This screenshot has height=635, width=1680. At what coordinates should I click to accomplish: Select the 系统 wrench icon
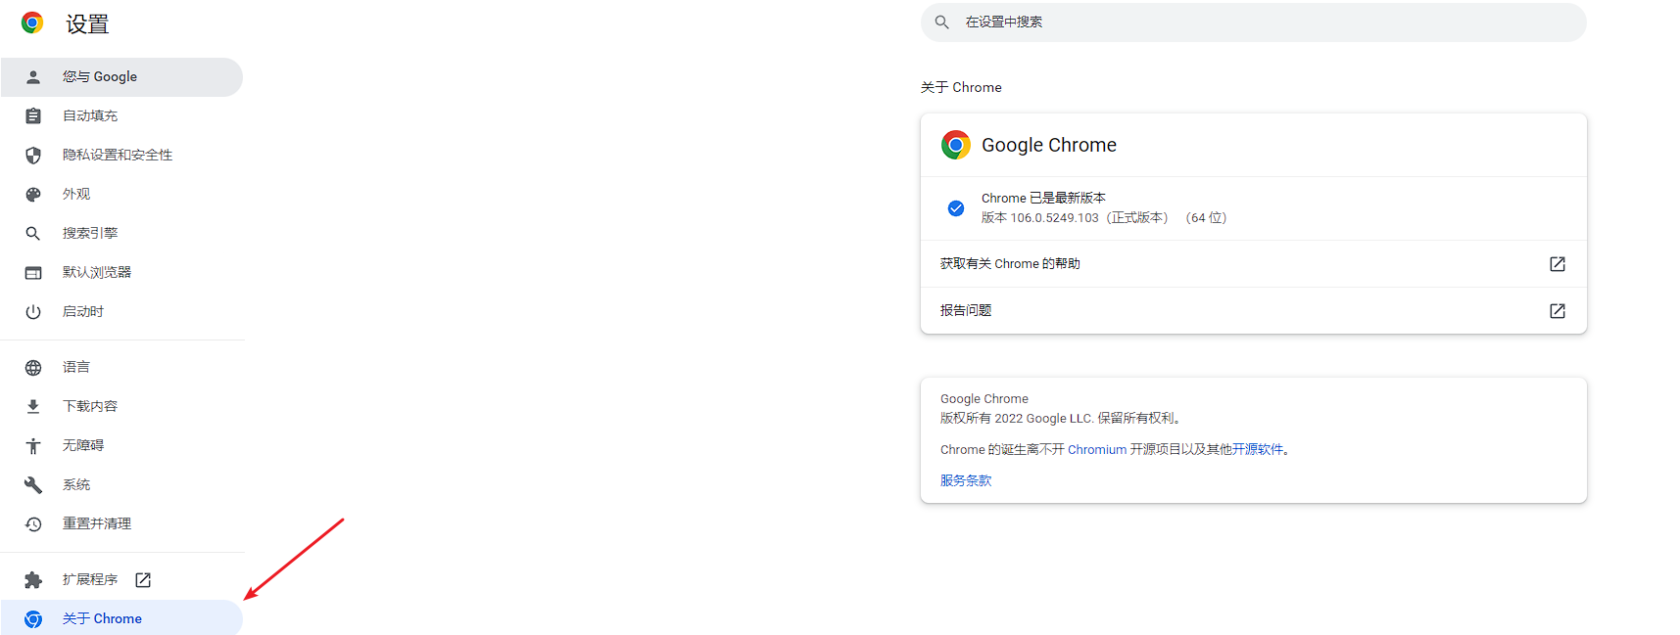coord(33,483)
